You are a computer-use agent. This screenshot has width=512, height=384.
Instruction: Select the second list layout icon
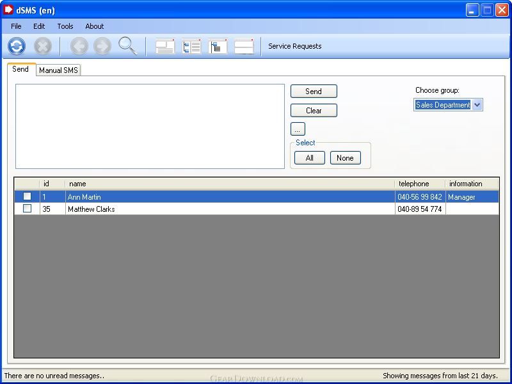tap(191, 46)
